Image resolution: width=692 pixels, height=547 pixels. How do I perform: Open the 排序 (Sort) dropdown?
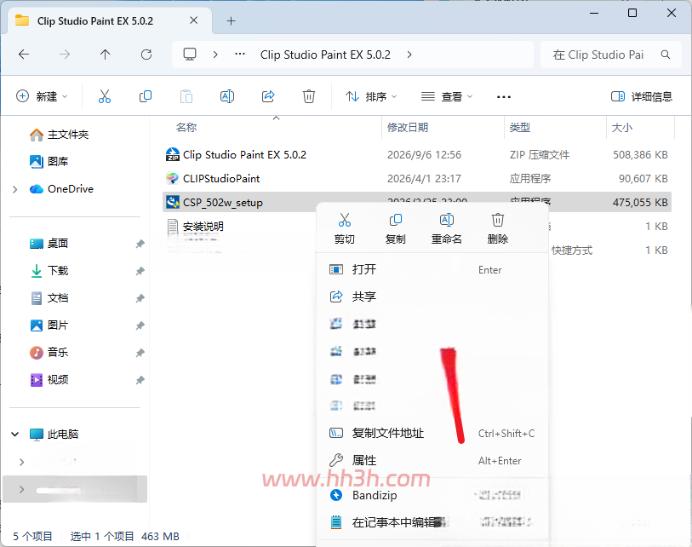pos(371,96)
